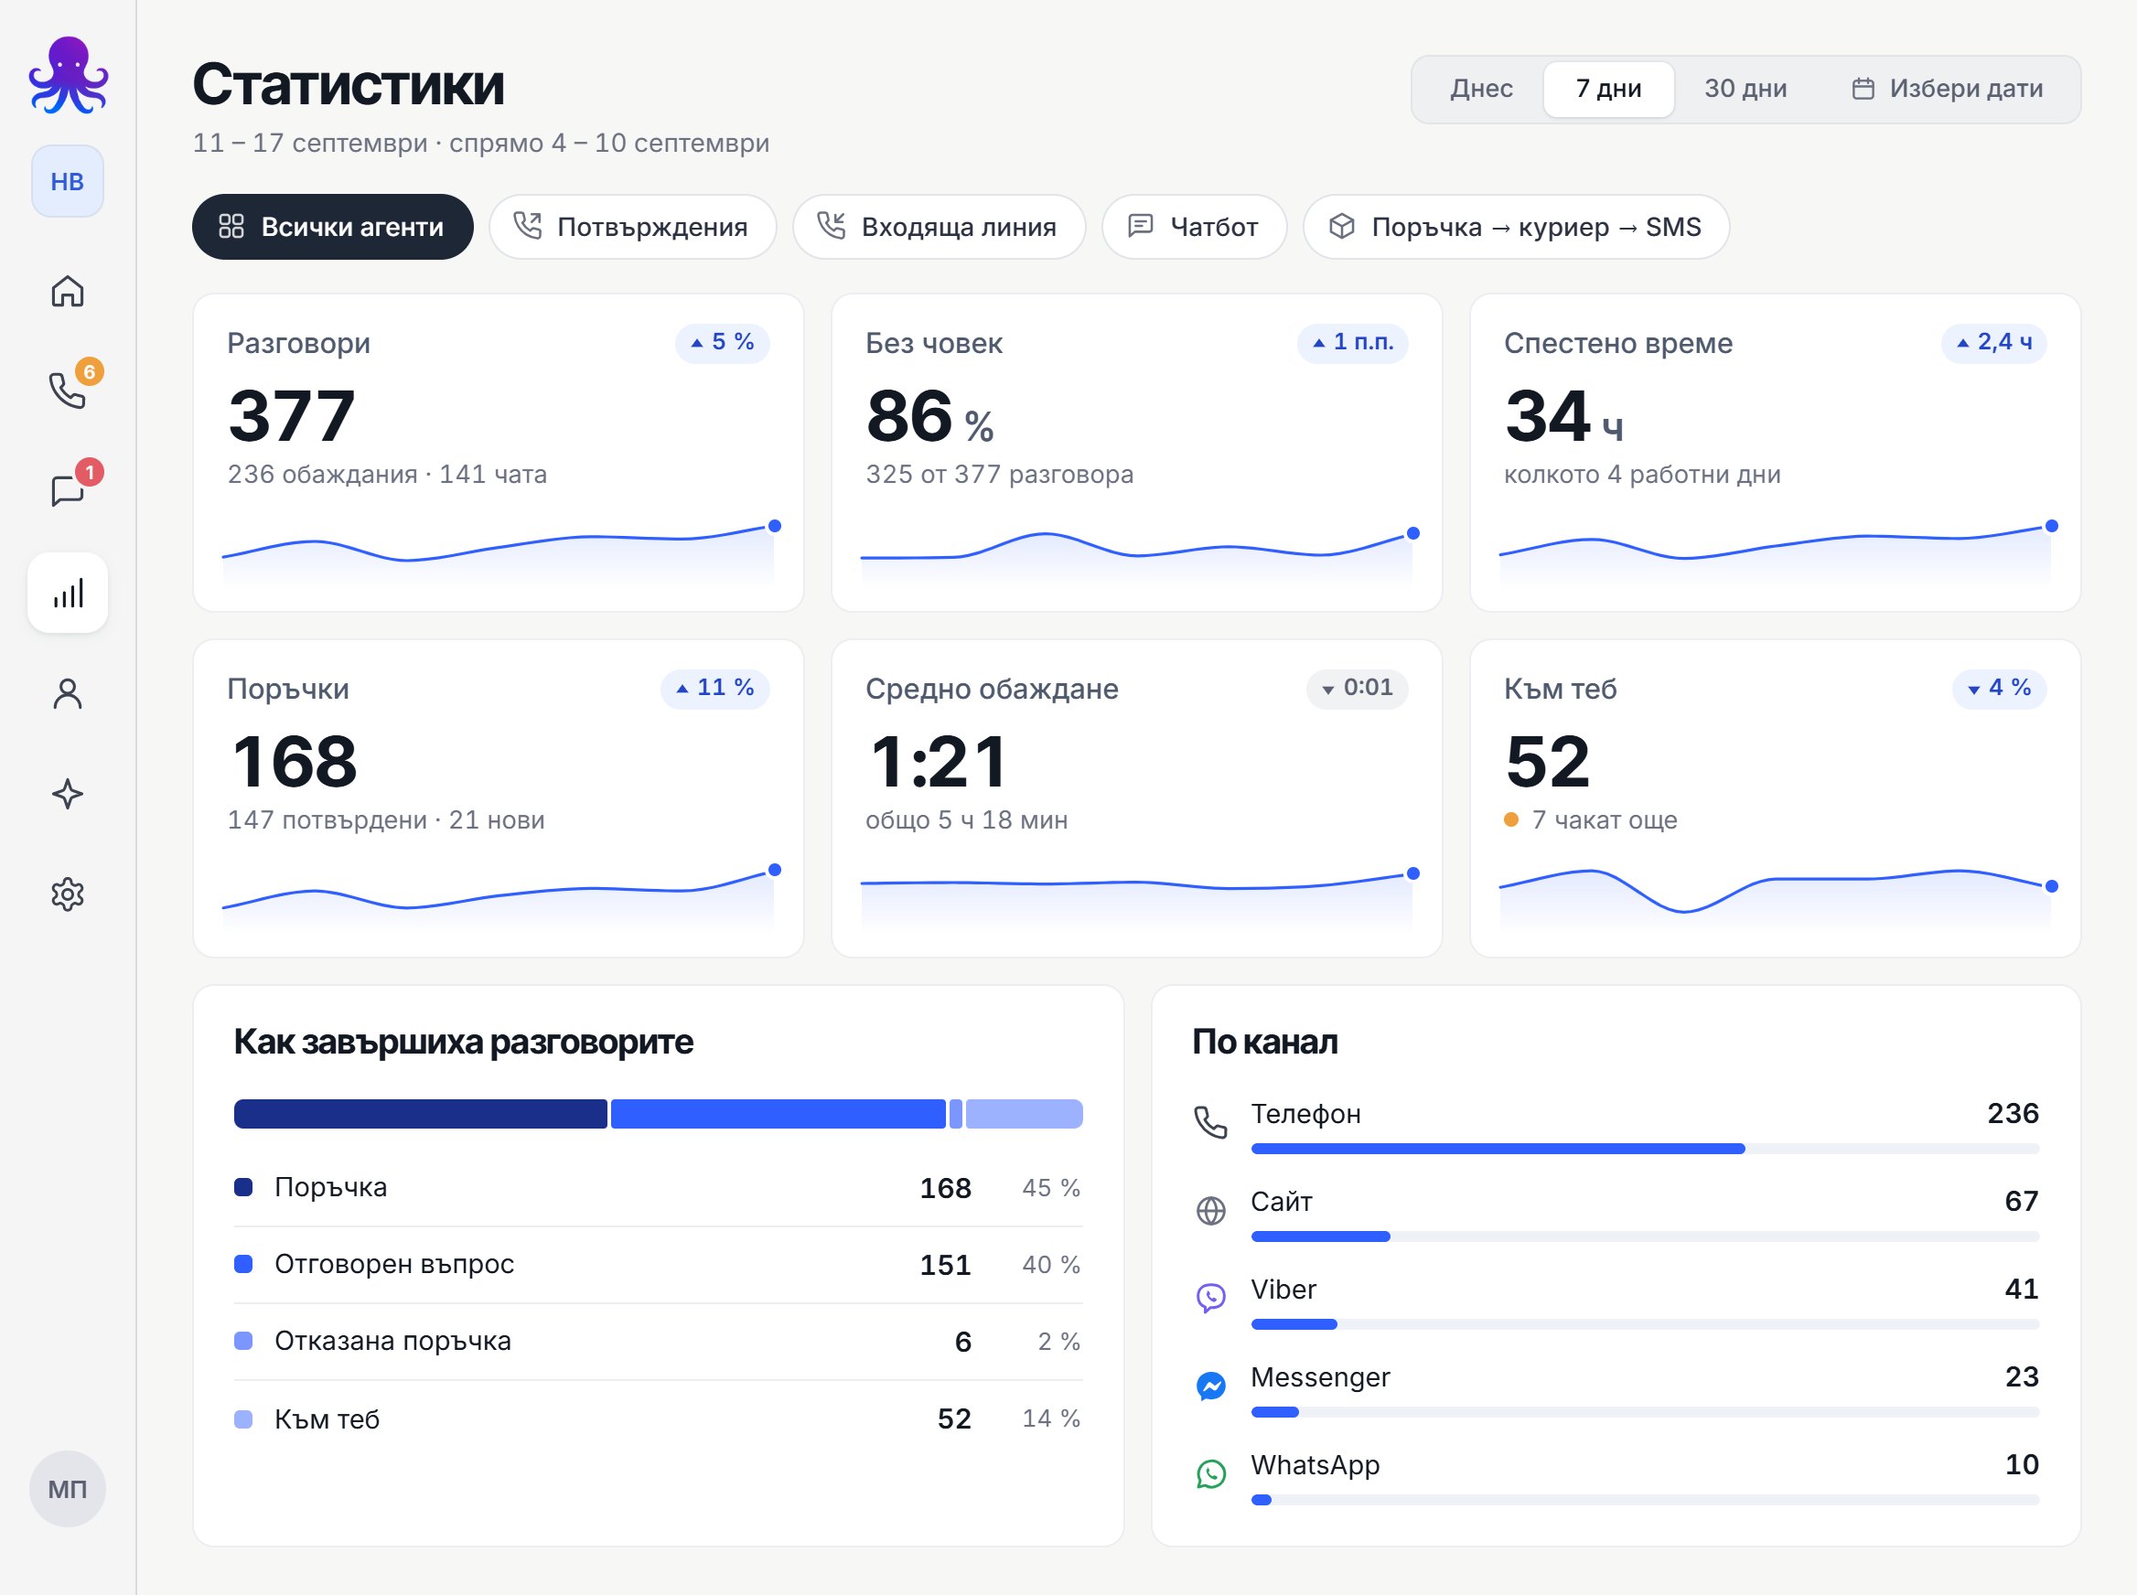Switch period to Днес

[x=1481, y=89]
